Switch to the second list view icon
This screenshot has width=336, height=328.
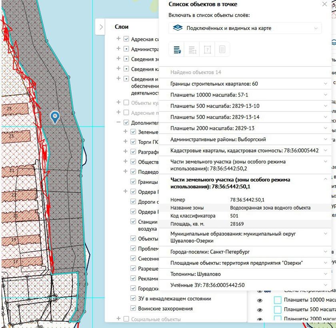pos(192,49)
